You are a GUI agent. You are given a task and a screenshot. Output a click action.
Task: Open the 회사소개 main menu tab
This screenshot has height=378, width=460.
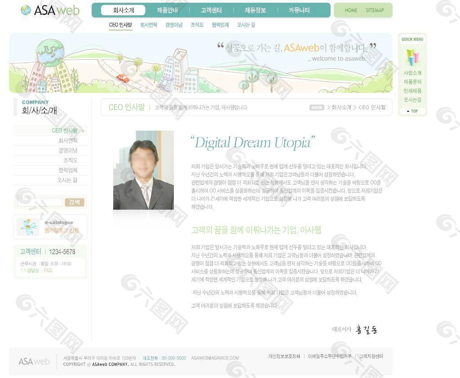point(123,10)
